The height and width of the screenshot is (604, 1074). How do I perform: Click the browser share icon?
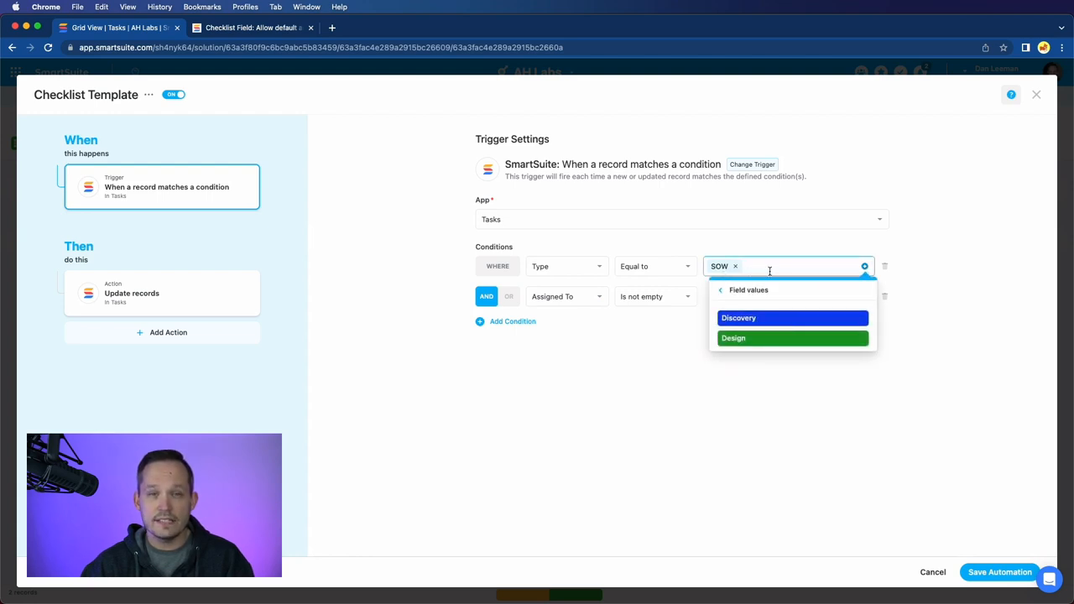coord(985,48)
